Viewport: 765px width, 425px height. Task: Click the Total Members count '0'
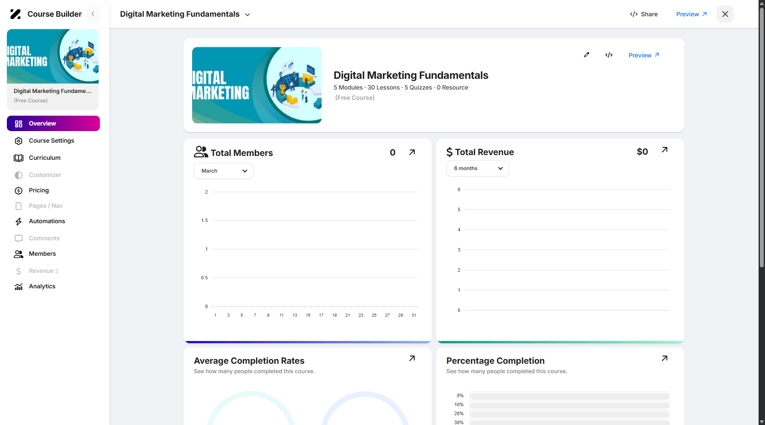pyautogui.click(x=392, y=153)
